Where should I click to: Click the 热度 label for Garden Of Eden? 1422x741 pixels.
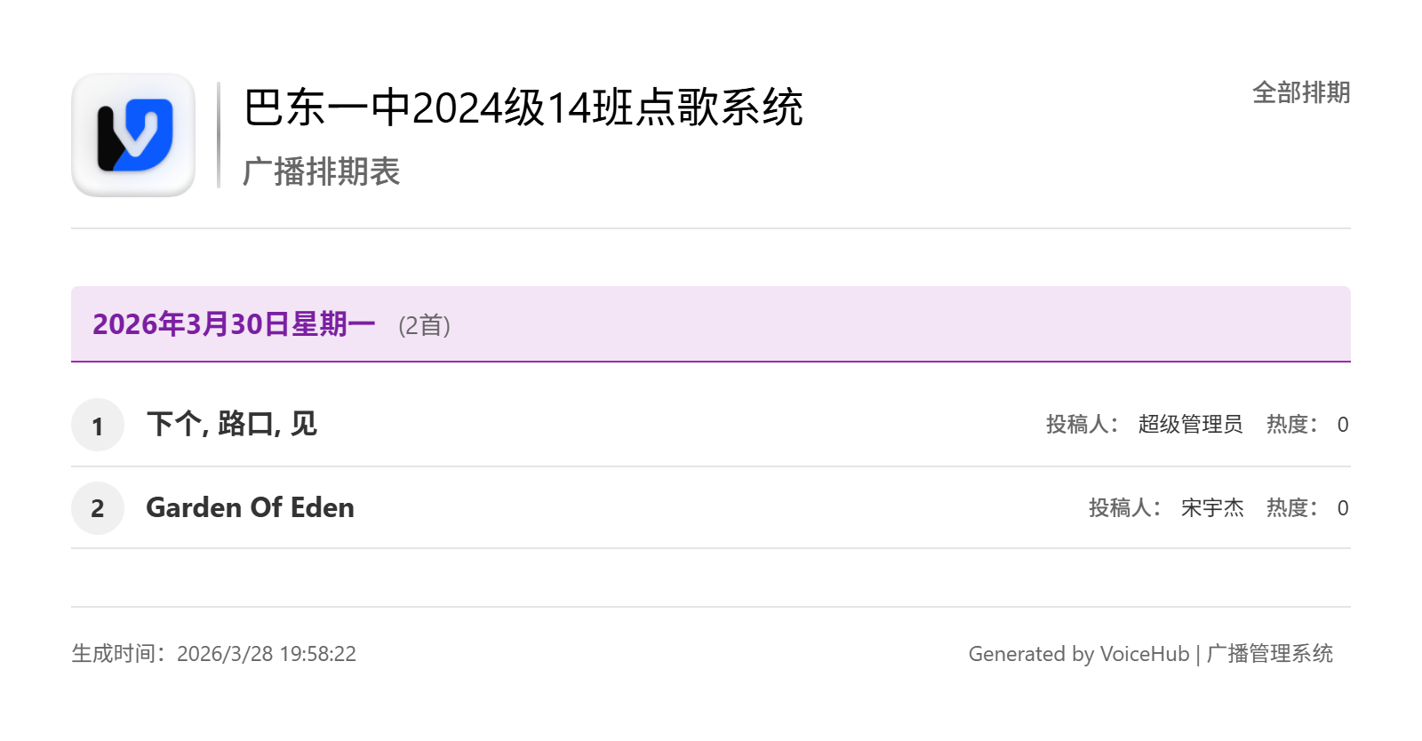point(1291,508)
